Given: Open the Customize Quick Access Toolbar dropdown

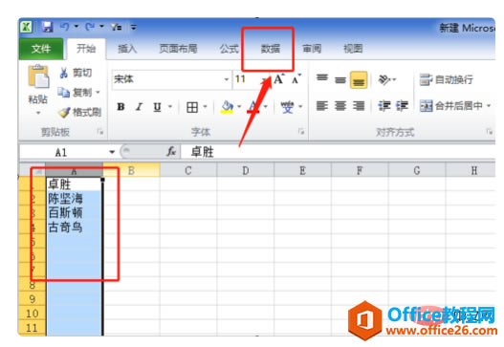Looking at the screenshot, I should click(x=133, y=28).
